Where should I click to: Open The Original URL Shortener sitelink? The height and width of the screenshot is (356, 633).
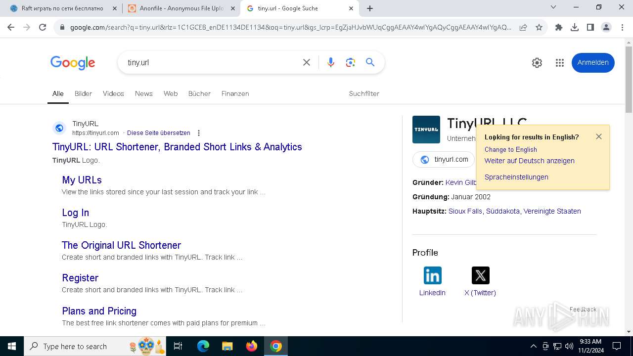tap(121, 245)
